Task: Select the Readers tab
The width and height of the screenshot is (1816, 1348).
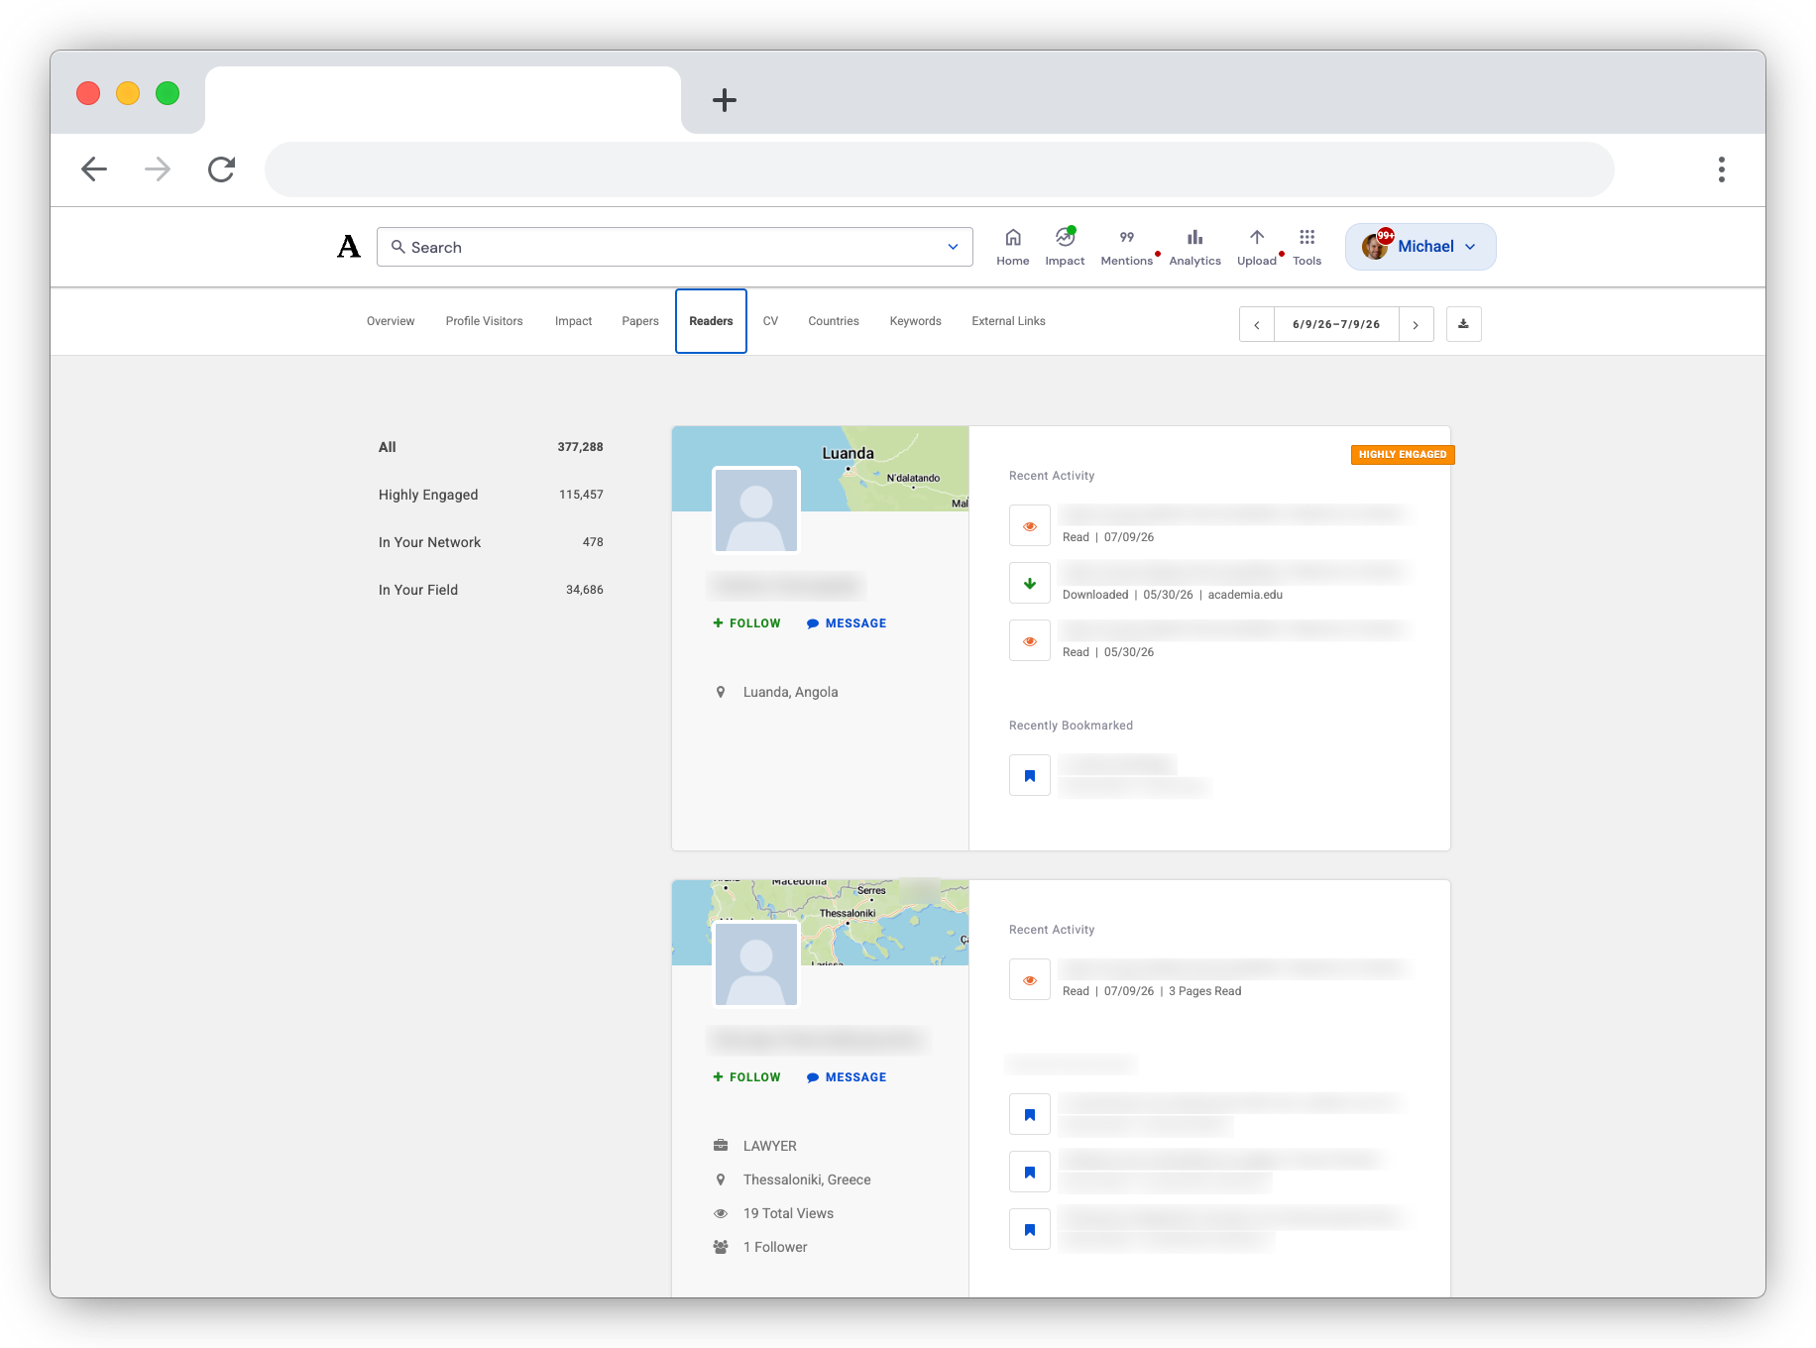Action: [711, 321]
